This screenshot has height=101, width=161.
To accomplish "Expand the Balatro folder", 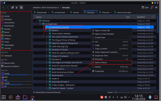I will point(47,30).
